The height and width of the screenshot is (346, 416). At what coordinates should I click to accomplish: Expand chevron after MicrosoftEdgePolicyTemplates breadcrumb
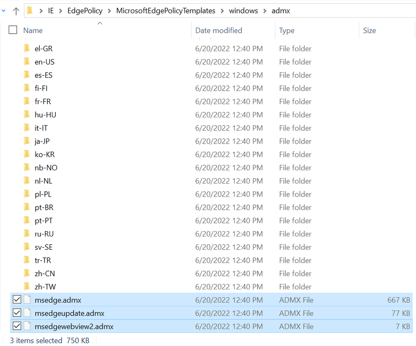pyautogui.click(x=222, y=11)
